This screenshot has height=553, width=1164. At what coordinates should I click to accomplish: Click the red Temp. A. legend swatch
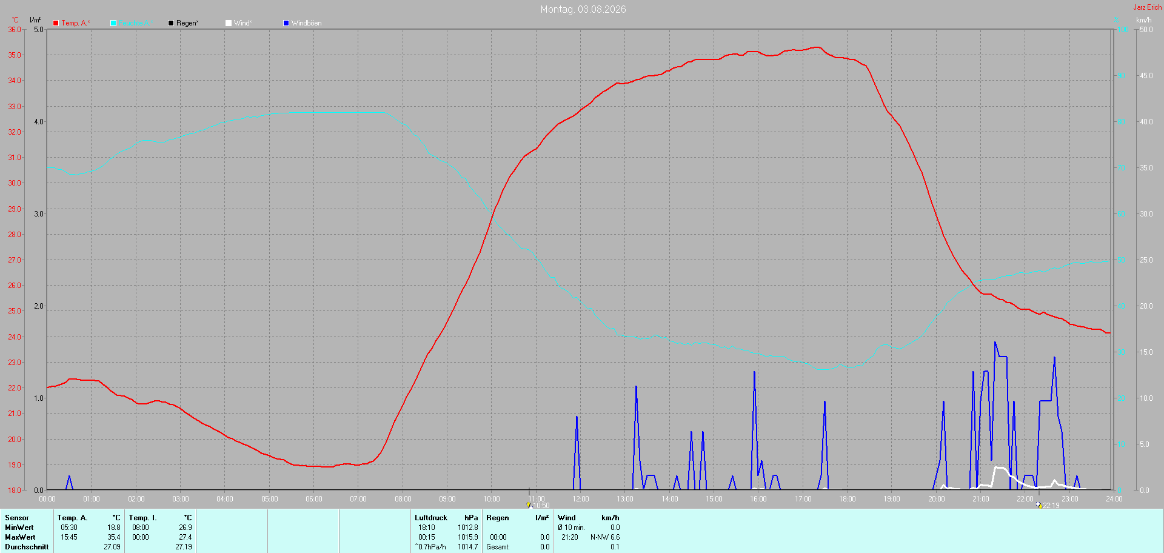click(x=56, y=23)
